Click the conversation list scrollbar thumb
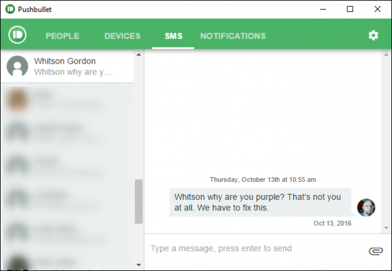Screen dimensions: 392x271 (x=139, y=201)
